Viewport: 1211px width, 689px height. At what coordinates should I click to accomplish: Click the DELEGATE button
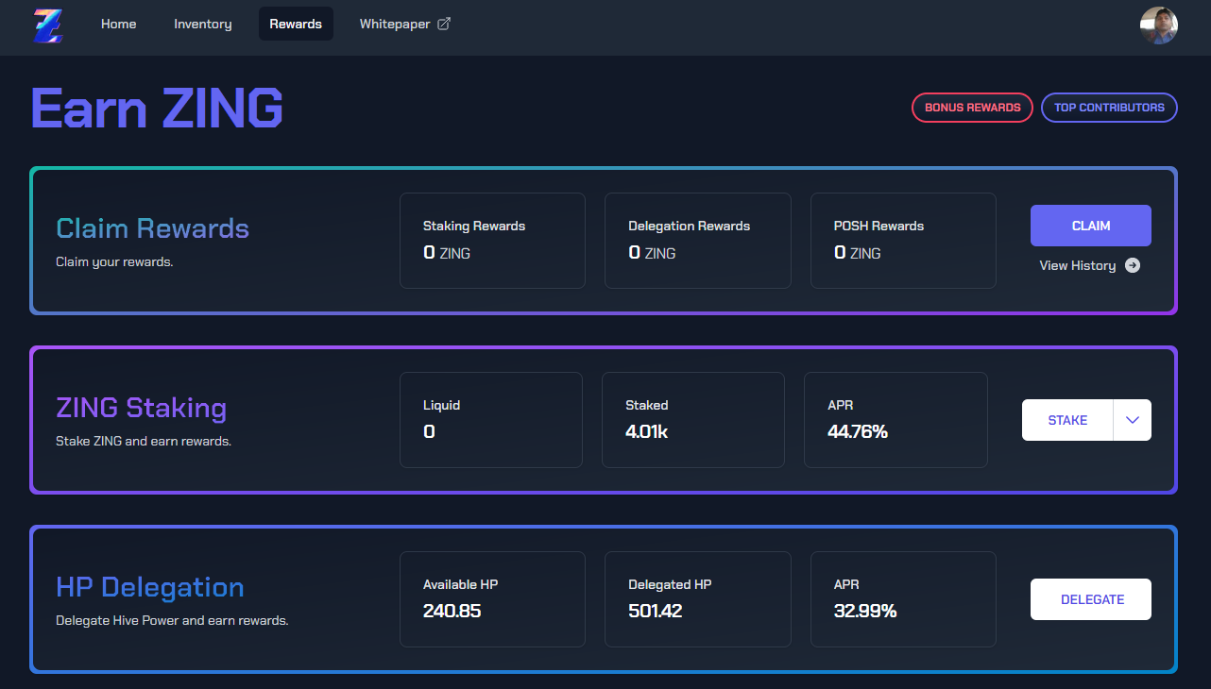point(1091,599)
